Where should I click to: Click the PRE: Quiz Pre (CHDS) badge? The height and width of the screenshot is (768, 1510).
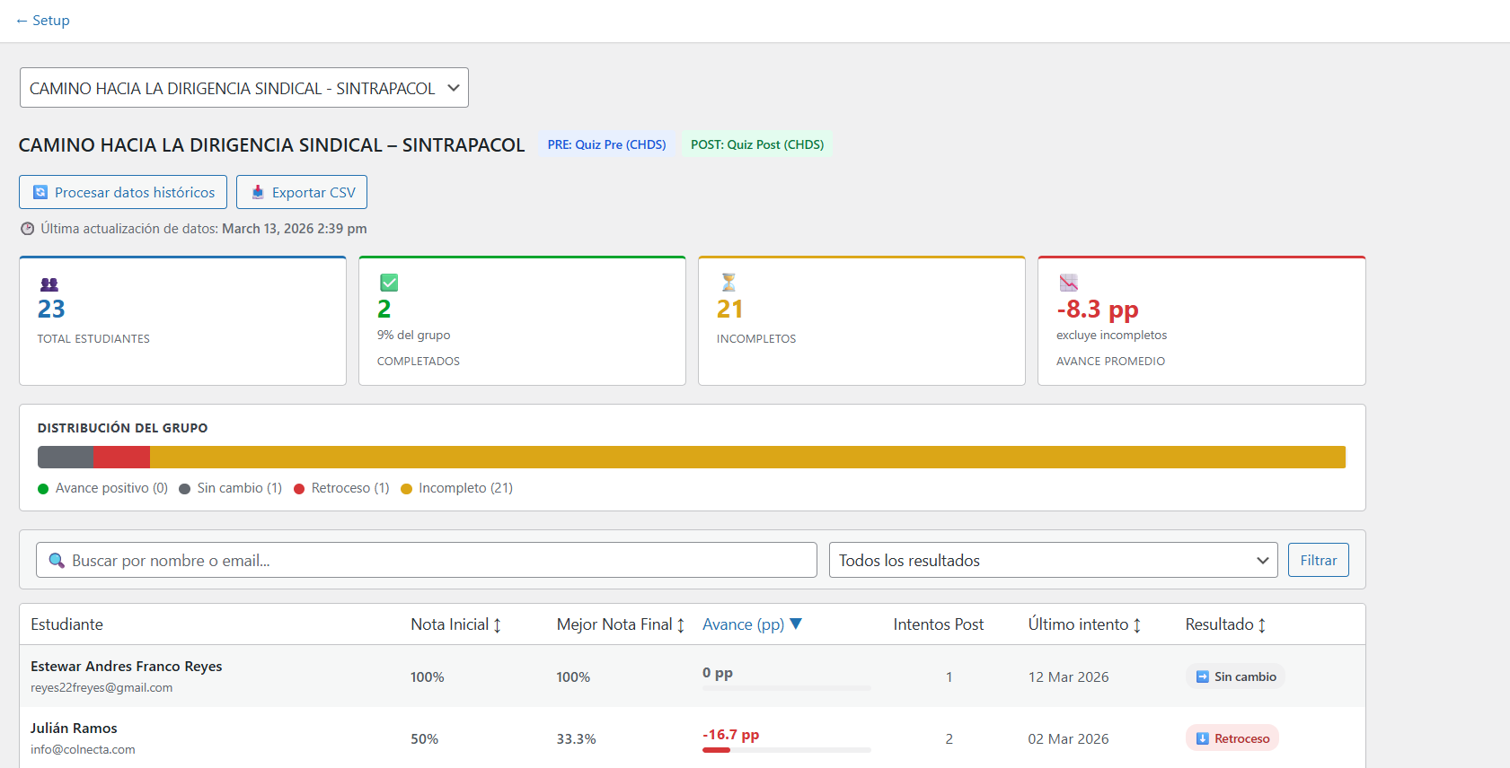click(x=606, y=144)
